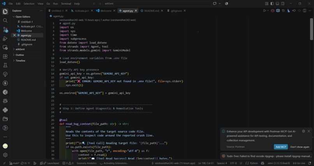Screen dimensions: 314x166
Task: Open the Extensions view
Action: click(x=5, y=56)
